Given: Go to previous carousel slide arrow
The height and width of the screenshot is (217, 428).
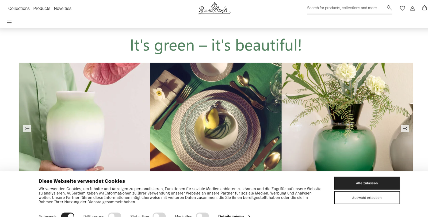Looking at the screenshot, I should [x=27, y=128].
